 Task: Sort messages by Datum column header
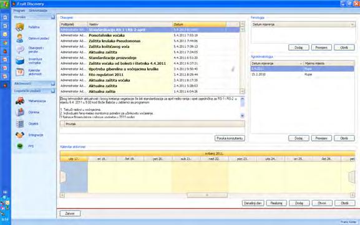[x=199, y=24]
